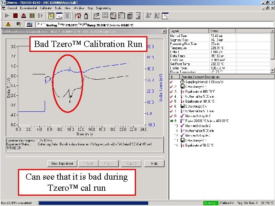Open the Tools menu
Viewport: 275px width, 206px height.
coord(58,8)
